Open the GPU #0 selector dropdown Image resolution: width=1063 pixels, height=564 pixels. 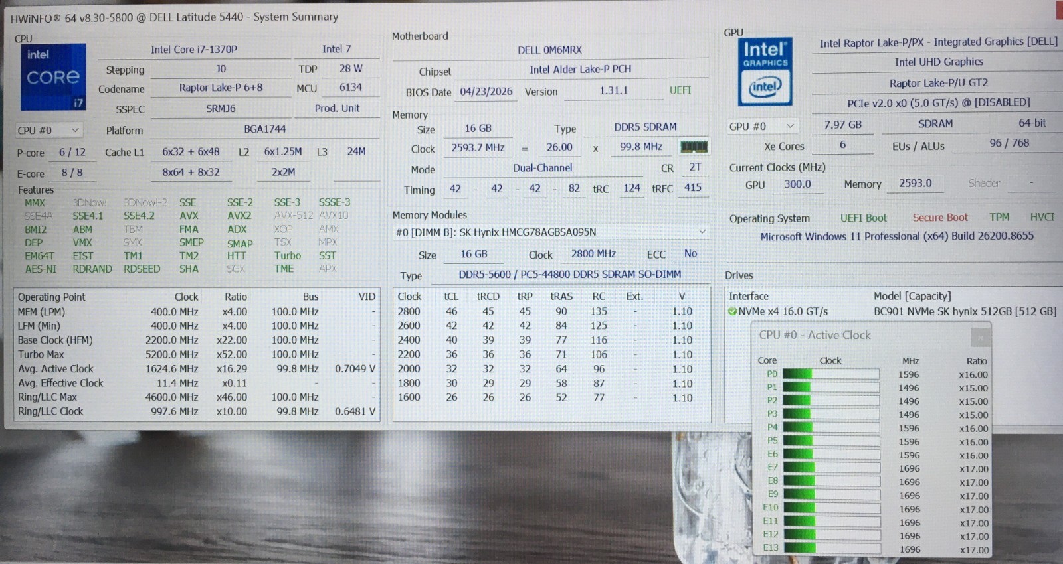click(x=762, y=126)
